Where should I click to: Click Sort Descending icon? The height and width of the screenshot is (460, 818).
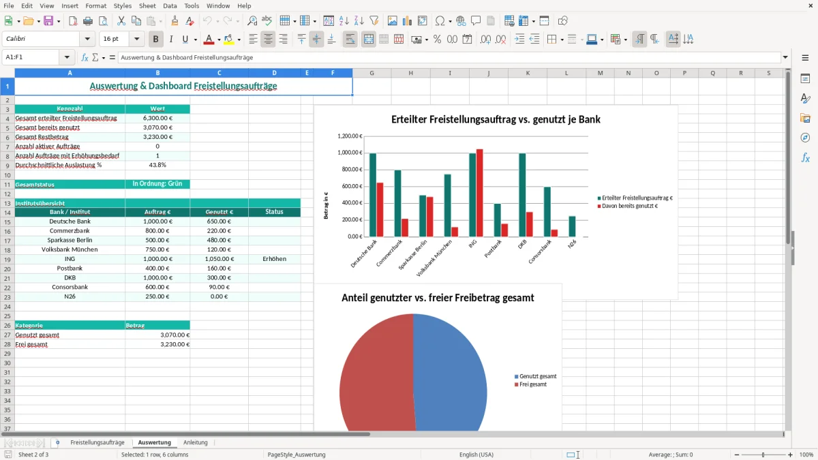359,21
